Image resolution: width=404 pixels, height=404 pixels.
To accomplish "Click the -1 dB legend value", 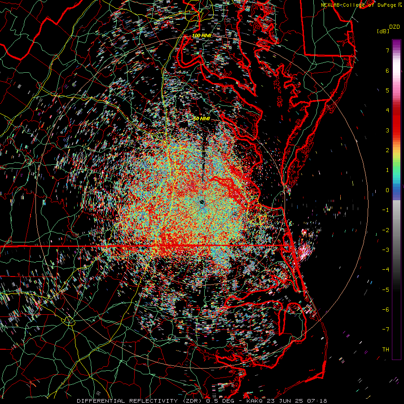I will coord(386,210).
